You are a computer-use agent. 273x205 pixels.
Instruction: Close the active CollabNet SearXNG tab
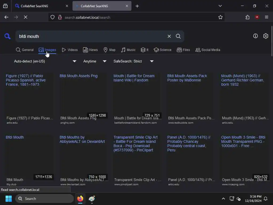coord(127,6)
